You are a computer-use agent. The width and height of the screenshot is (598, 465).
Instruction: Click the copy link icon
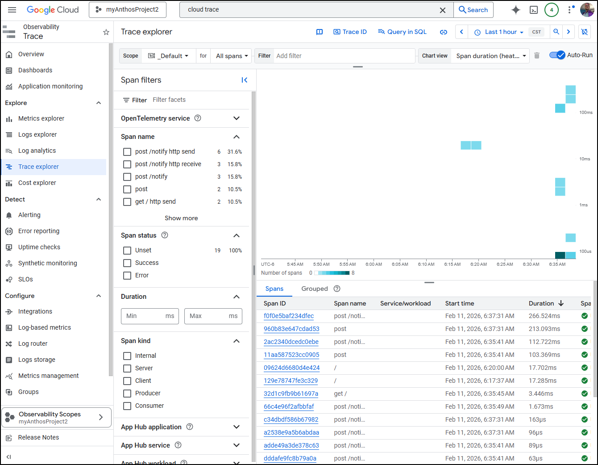pos(443,32)
